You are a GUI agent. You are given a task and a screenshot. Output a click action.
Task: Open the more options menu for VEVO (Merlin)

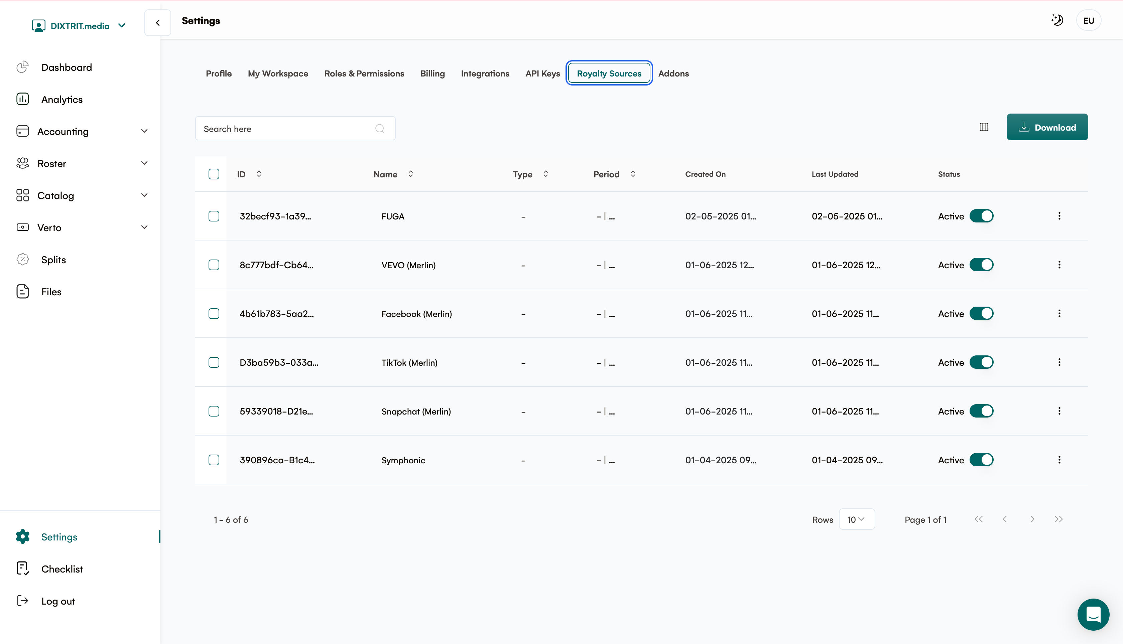[x=1059, y=265]
